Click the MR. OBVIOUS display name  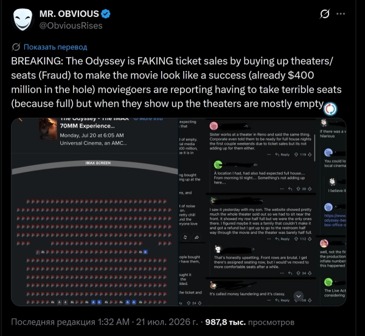coord(69,14)
